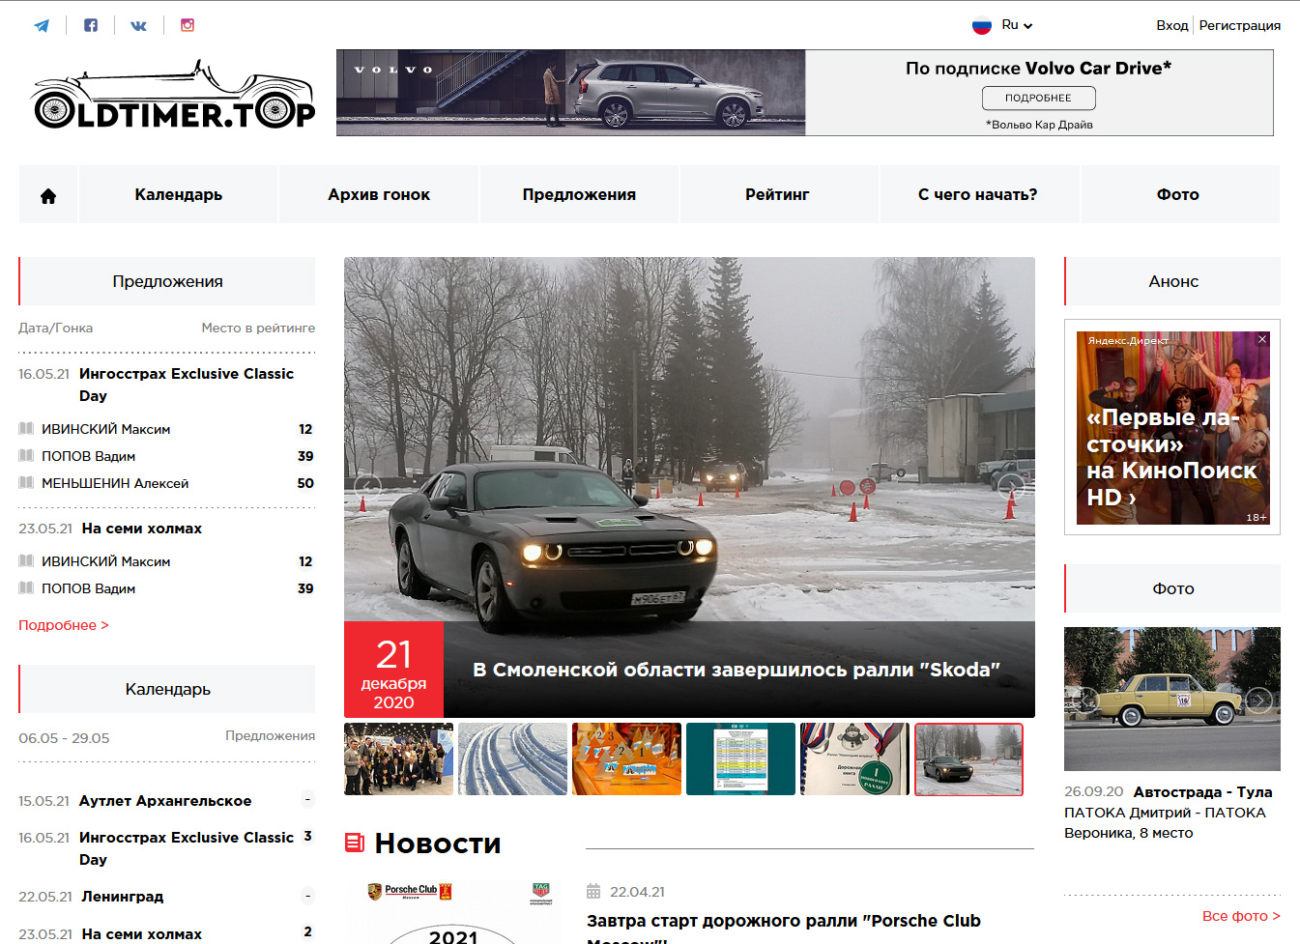
Task: Click the Вход login link
Action: click(1172, 25)
